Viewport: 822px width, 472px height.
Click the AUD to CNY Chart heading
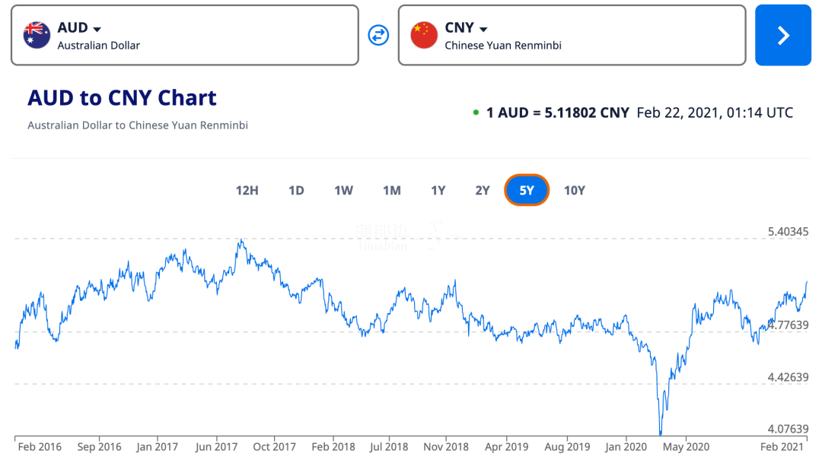[122, 98]
